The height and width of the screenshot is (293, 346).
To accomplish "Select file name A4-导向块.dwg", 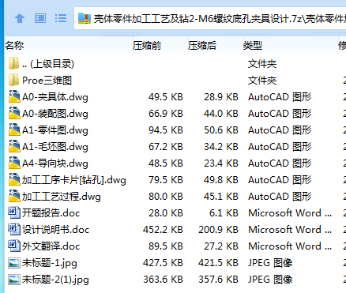I will (x=55, y=163).
